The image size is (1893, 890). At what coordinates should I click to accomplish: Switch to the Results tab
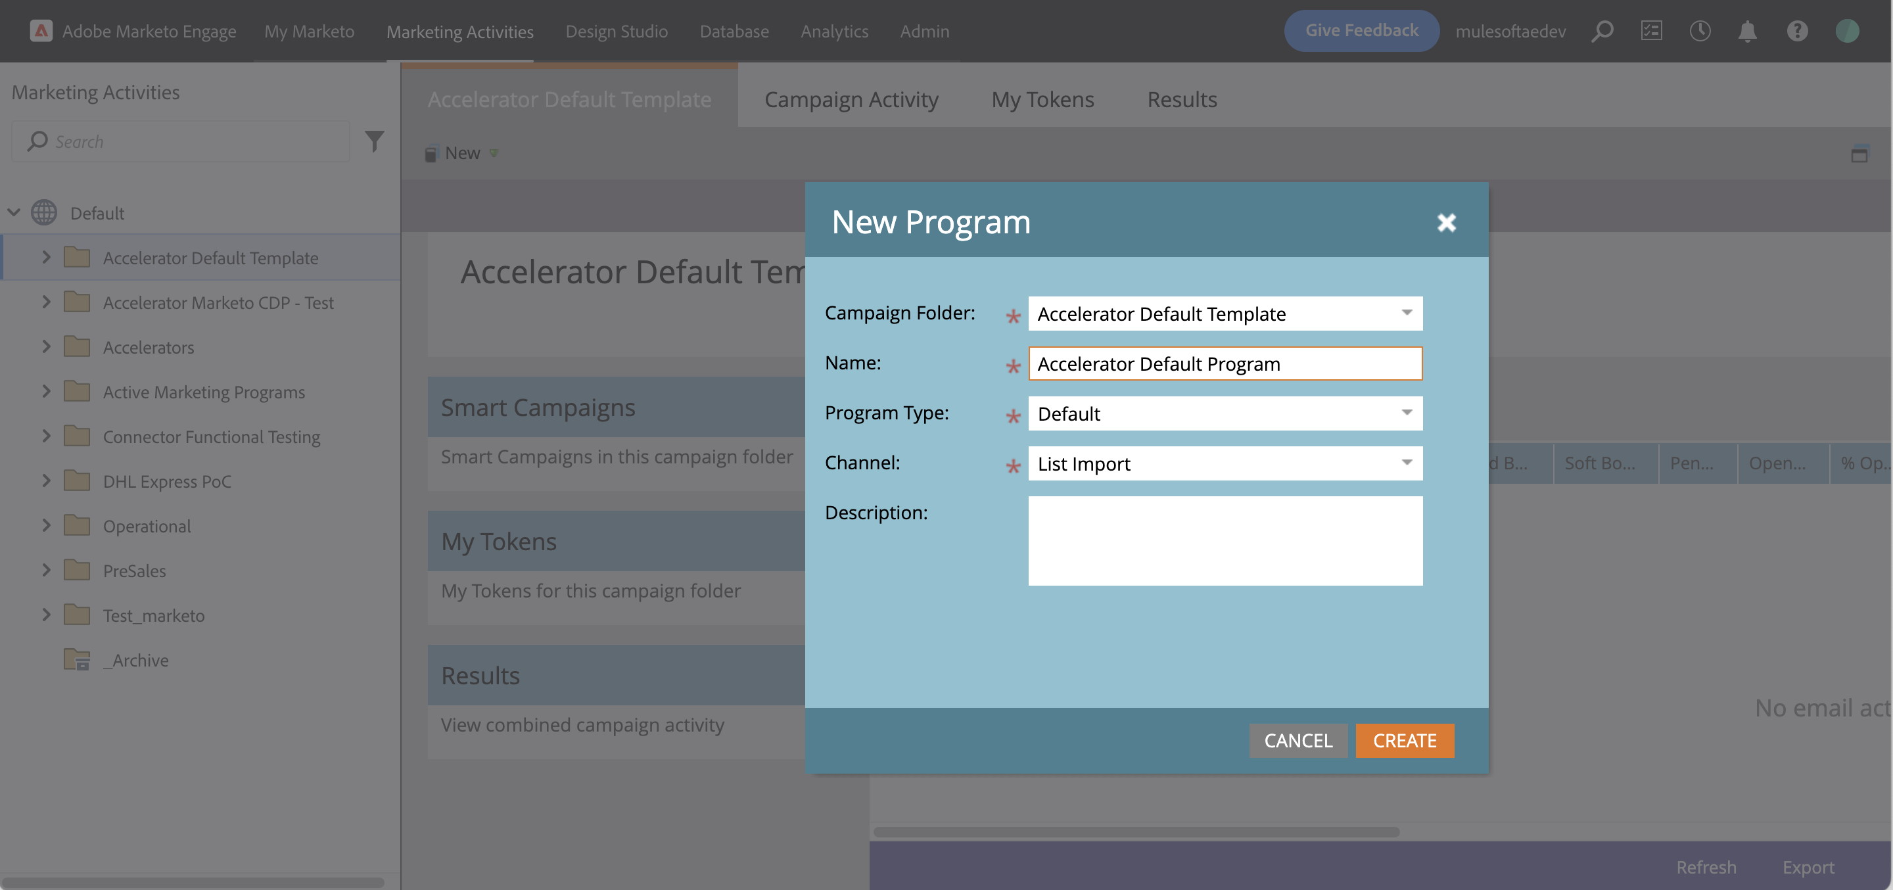click(1182, 99)
